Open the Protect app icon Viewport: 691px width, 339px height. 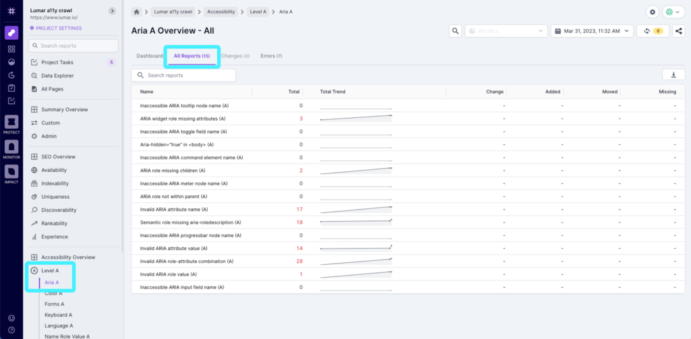11,122
